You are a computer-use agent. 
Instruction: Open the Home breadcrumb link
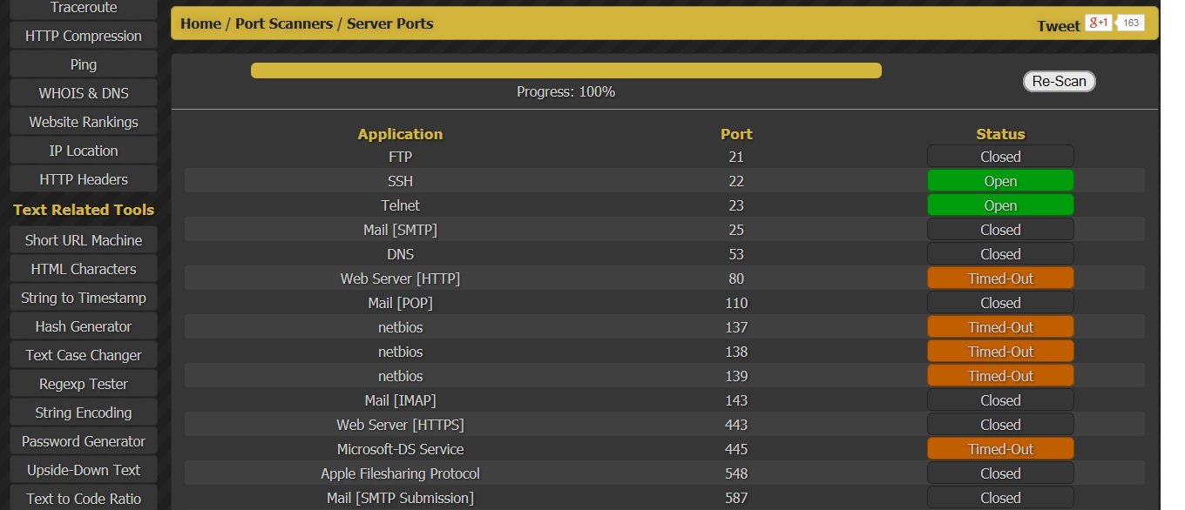click(x=200, y=23)
